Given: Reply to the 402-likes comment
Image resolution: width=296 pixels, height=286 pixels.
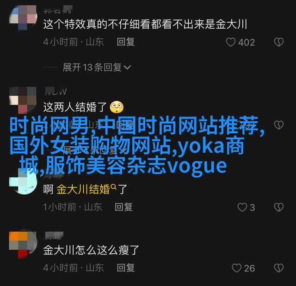Looking at the screenshot, I should pos(126,42).
